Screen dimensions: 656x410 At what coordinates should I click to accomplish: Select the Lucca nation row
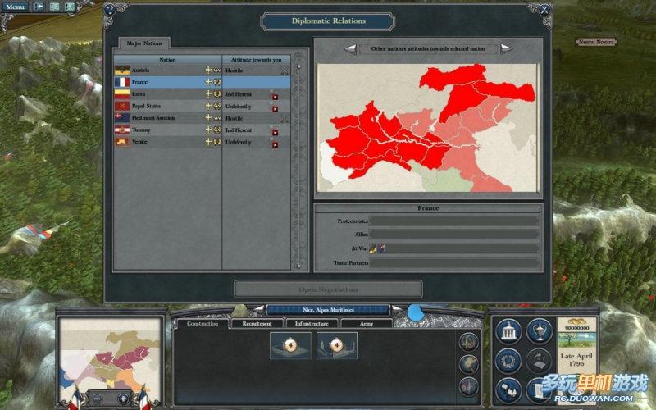(203, 94)
